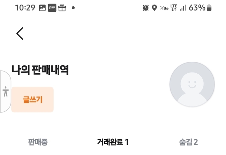The width and height of the screenshot is (226, 155).
Task: Tap the location pin status icon
Action: coord(154,8)
